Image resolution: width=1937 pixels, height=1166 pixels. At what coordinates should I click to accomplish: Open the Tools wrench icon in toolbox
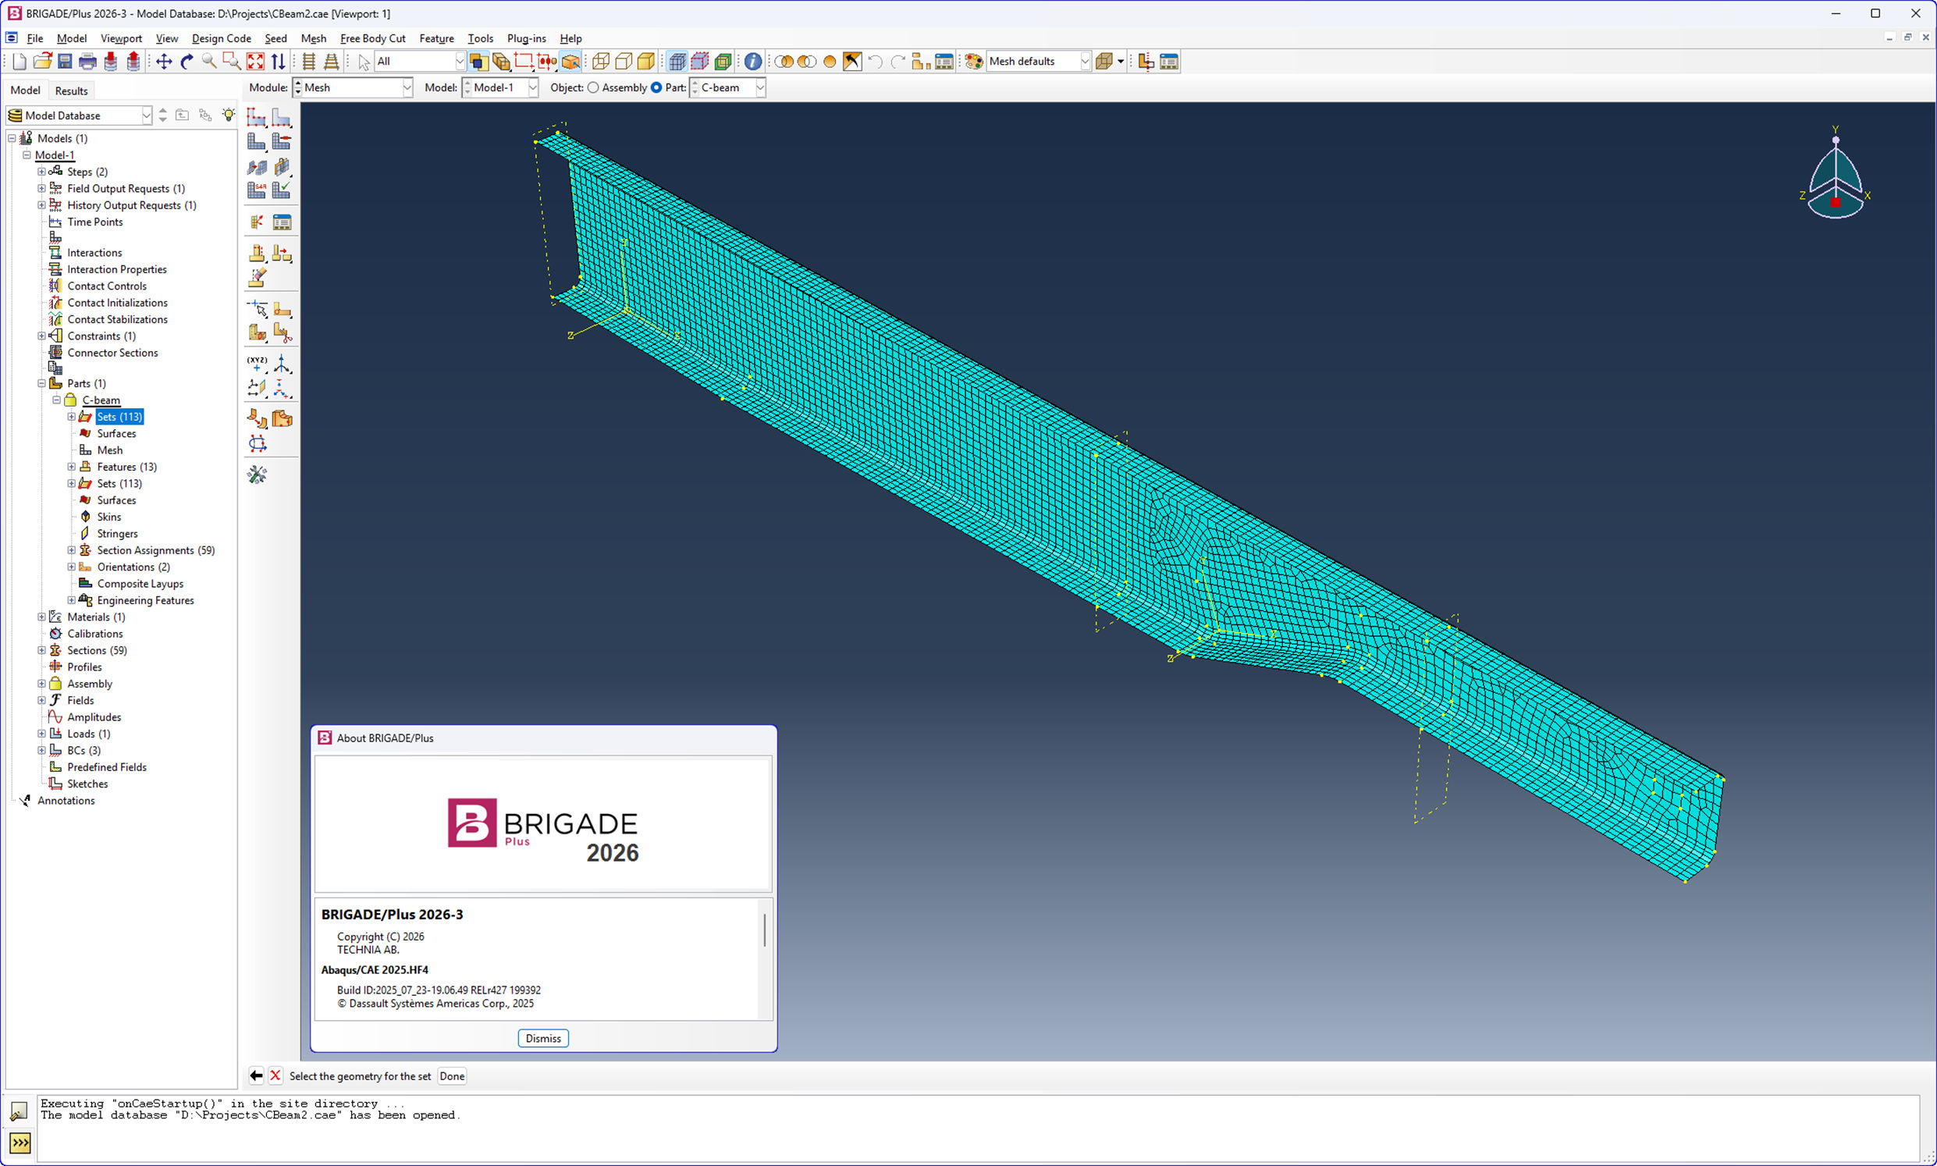point(257,475)
